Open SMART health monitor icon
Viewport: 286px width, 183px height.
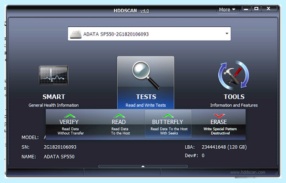(53, 75)
